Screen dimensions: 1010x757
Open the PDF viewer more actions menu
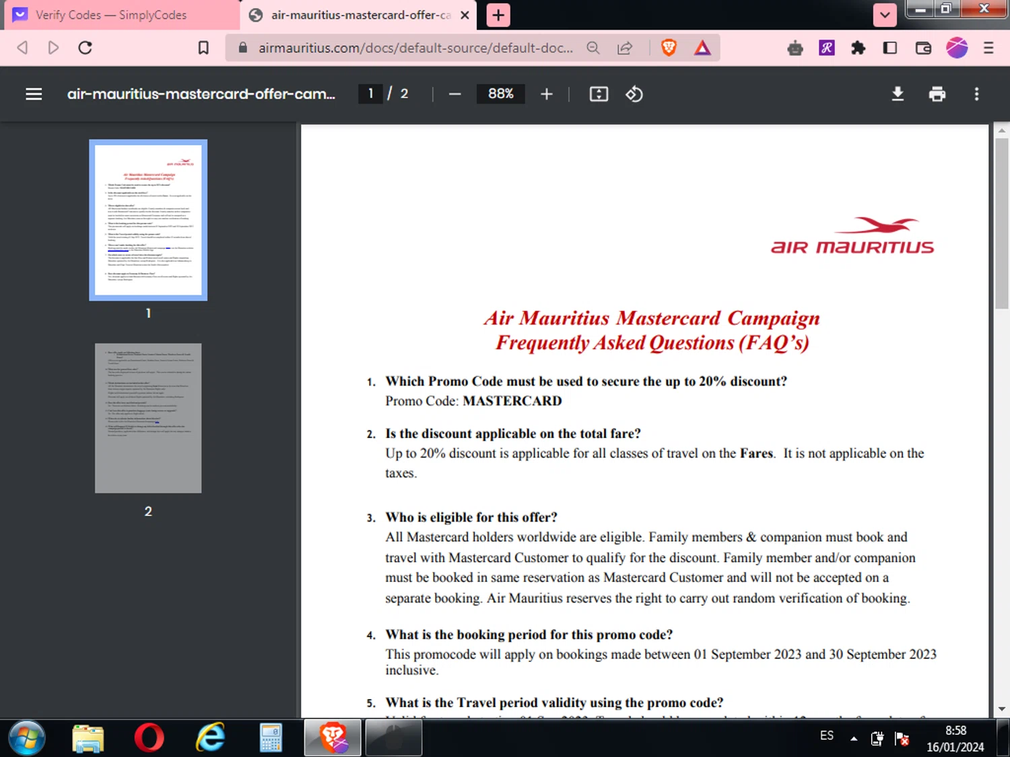pos(976,94)
